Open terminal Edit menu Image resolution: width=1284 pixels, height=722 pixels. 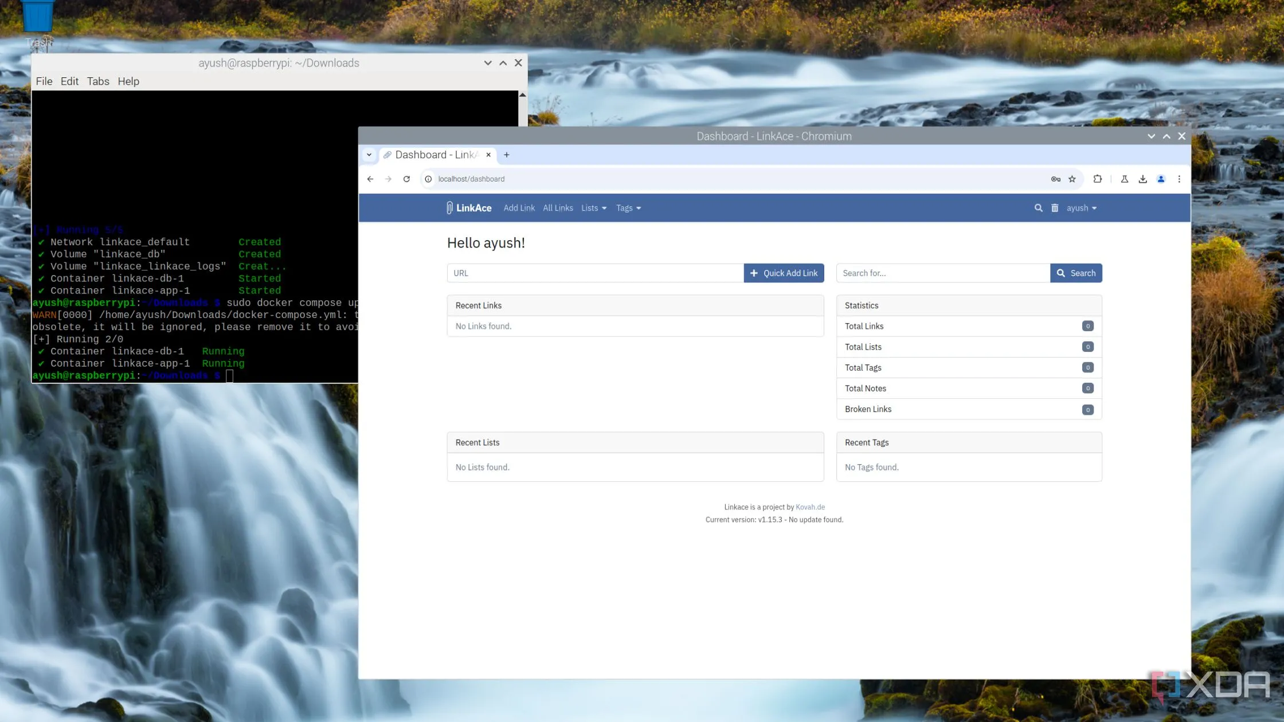(69, 81)
